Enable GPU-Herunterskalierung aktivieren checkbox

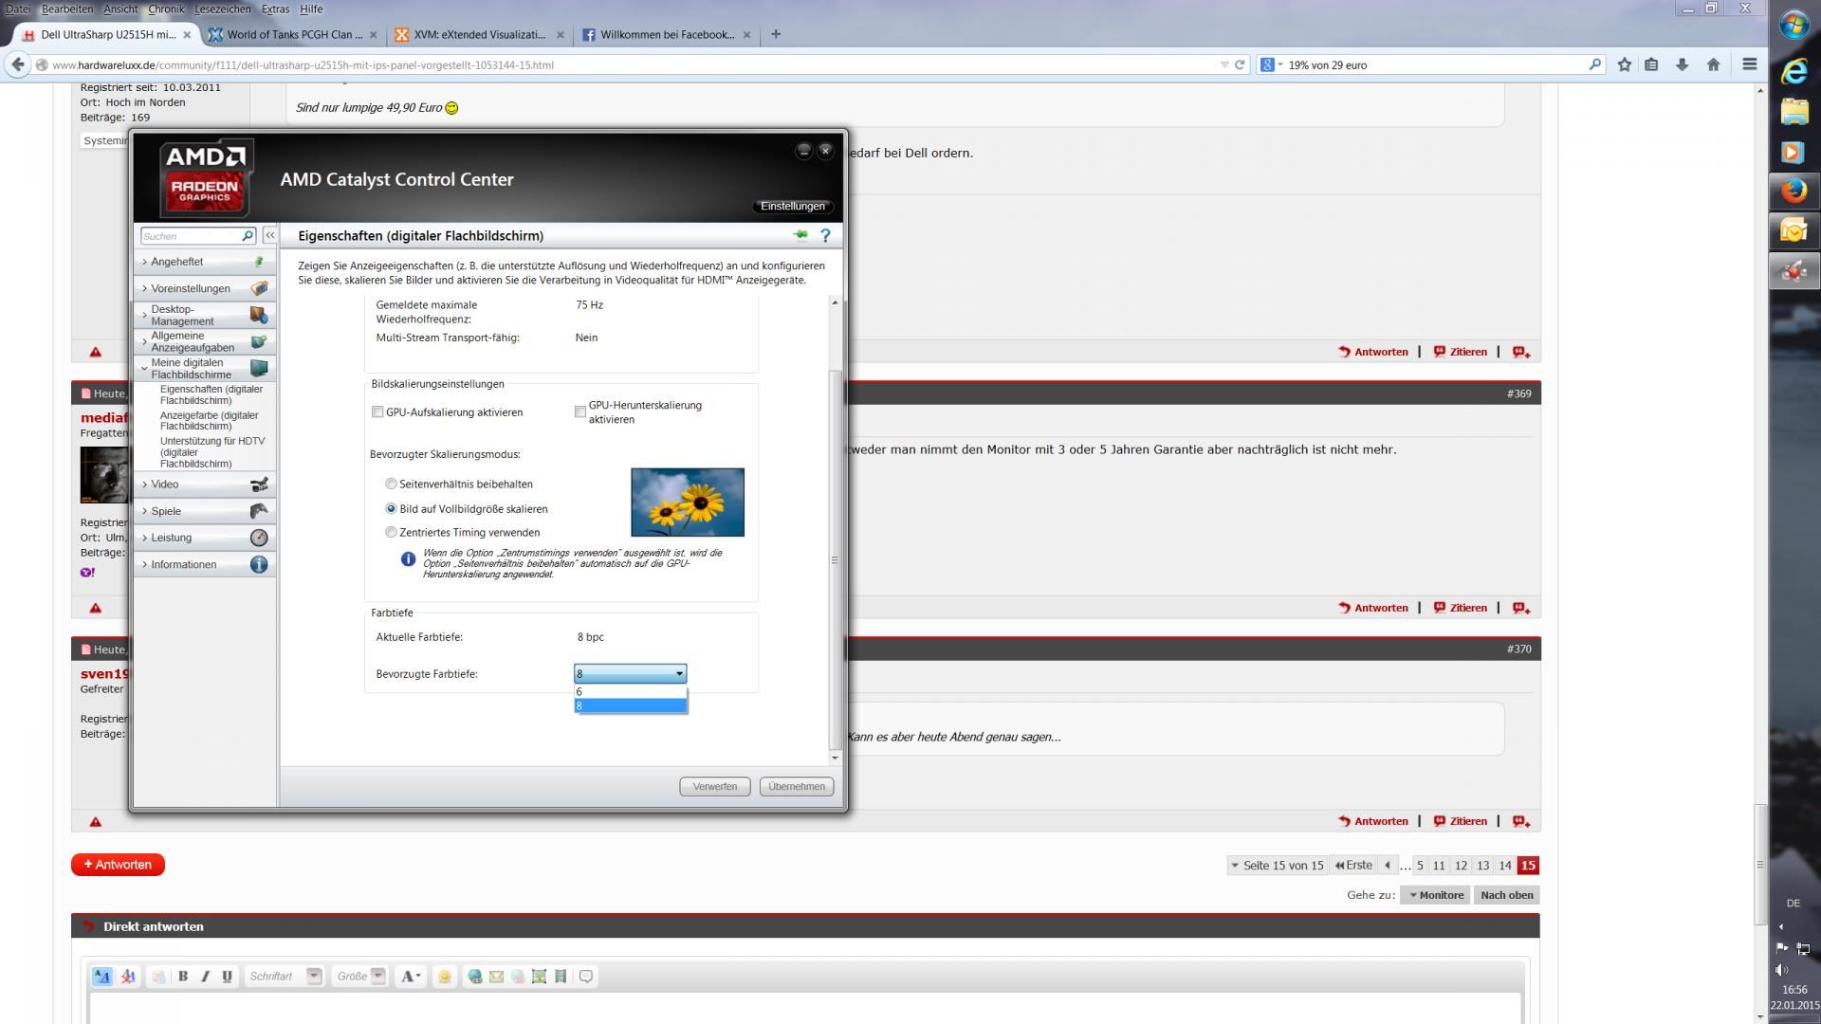580,411
